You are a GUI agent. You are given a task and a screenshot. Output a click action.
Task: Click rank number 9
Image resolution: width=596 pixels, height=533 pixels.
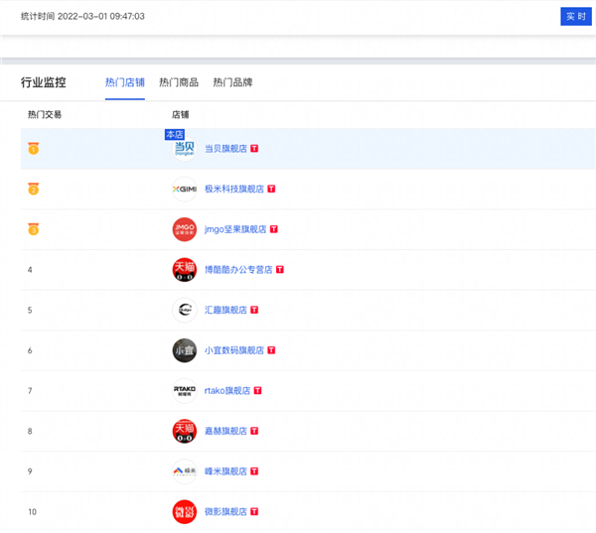click(30, 471)
